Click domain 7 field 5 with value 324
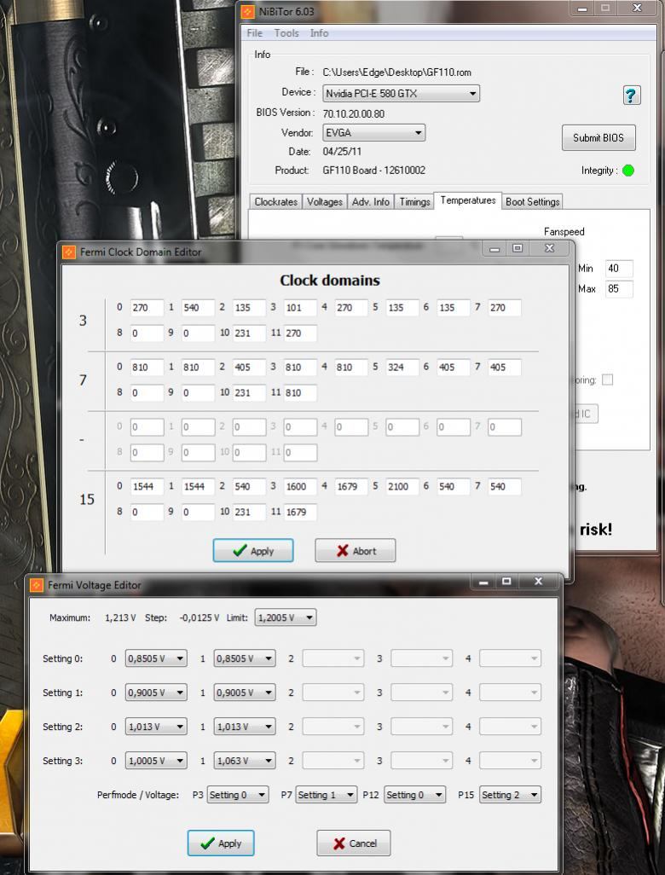 pos(402,368)
